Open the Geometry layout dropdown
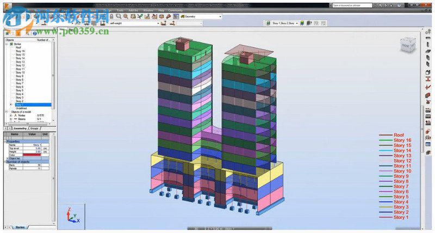435x233 pixels. click(x=220, y=17)
